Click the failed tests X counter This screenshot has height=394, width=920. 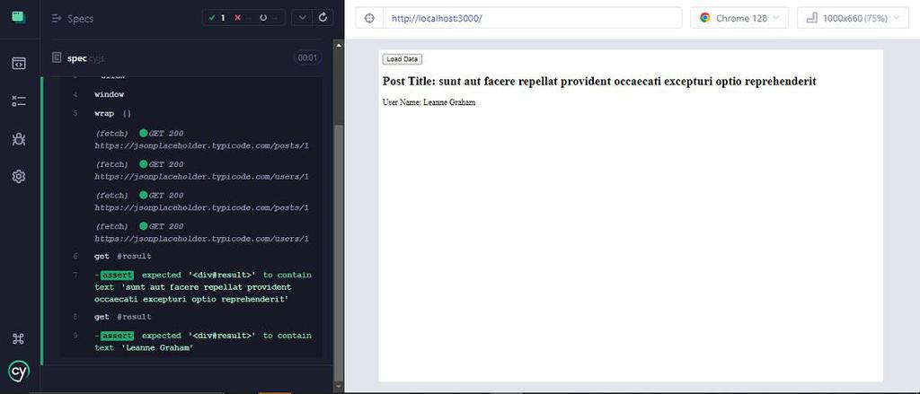(x=243, y=18)
